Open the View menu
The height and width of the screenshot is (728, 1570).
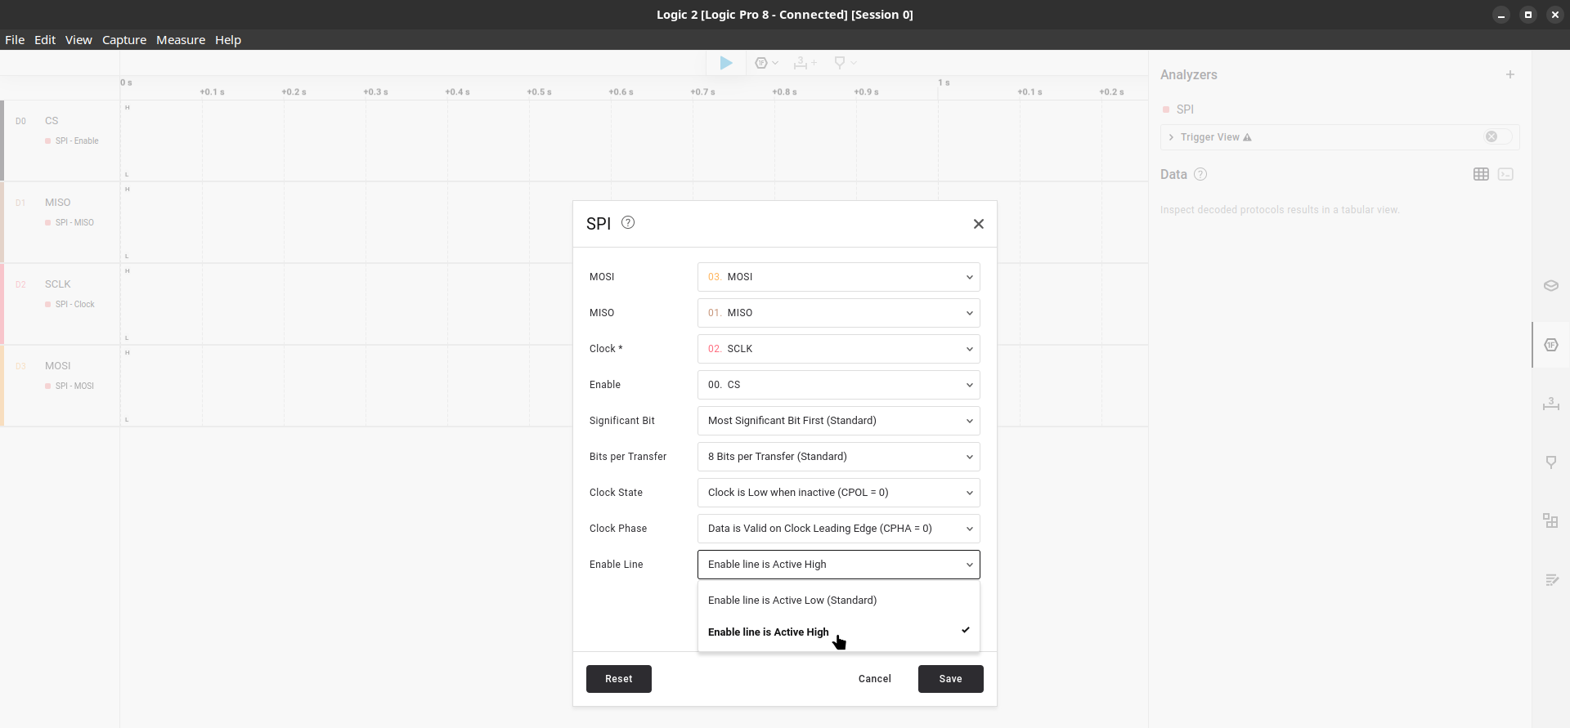(78, 40)
